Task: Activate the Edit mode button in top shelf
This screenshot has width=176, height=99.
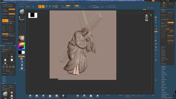Action: tap(40, 7)
